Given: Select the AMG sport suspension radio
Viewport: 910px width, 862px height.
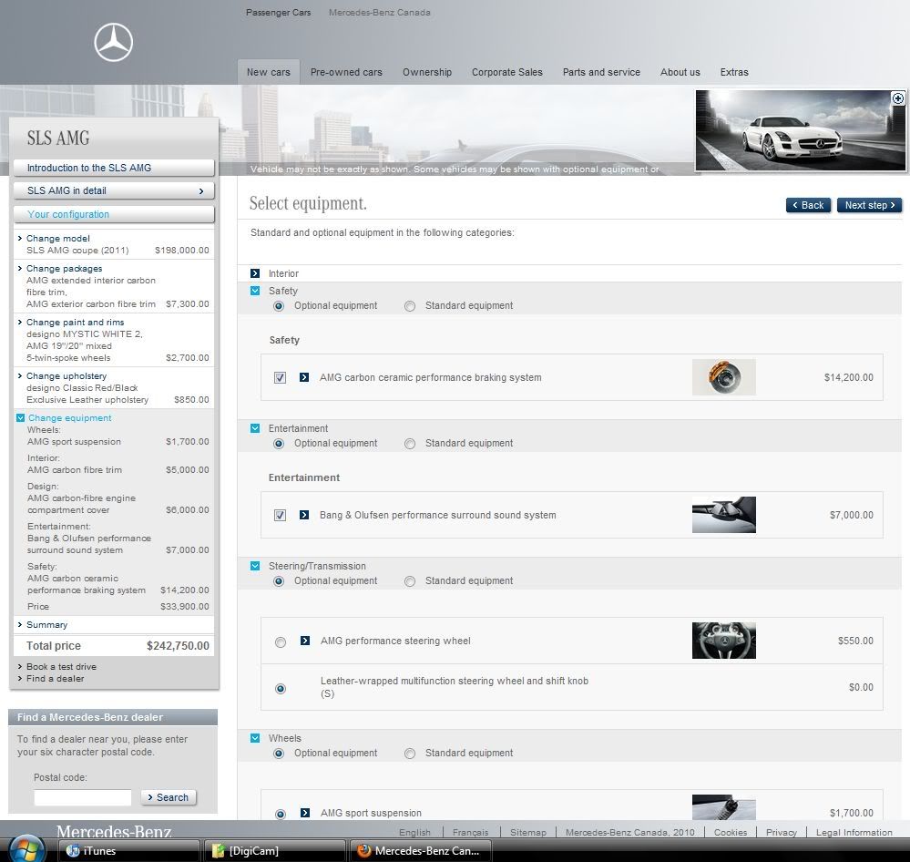Looking at the screenshot, I should (x=281, y=814).
